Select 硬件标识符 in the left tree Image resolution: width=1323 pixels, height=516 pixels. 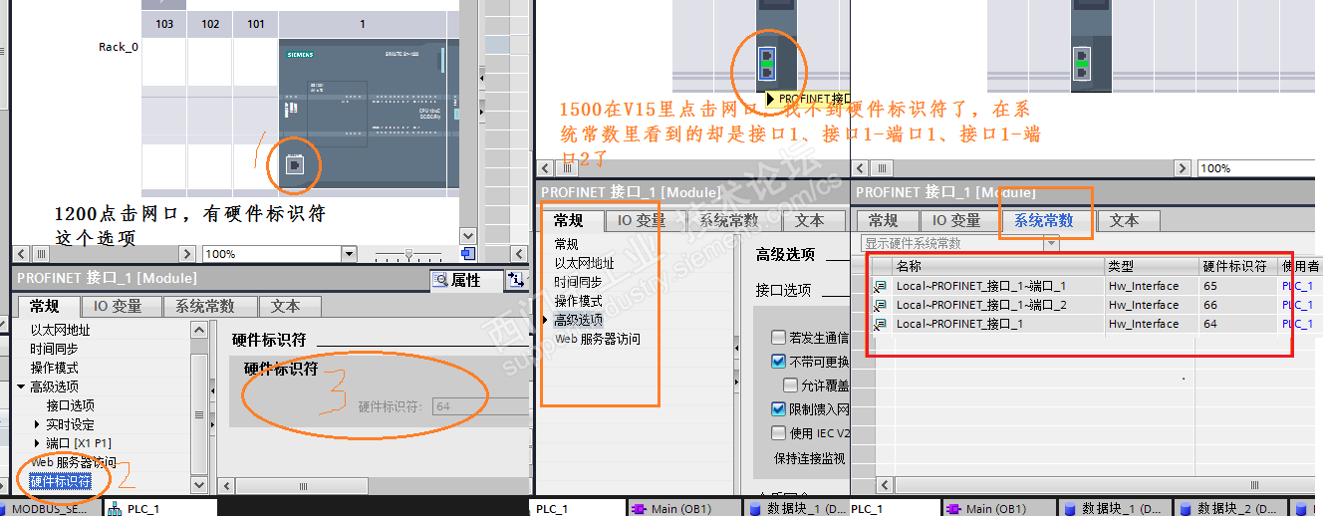[x=61, y=481]
